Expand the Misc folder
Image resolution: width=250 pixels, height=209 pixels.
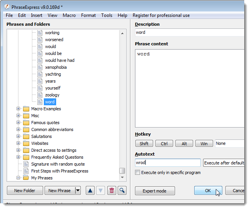[x=18, y=116]
